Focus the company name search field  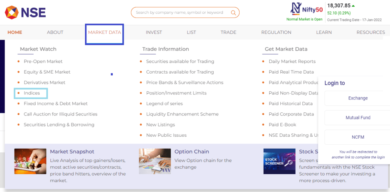point(185,13)
